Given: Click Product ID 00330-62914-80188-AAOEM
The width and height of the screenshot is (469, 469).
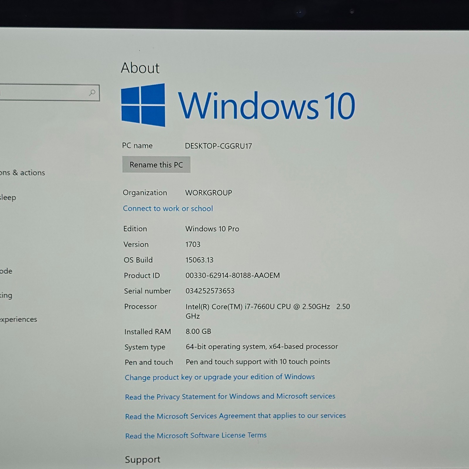Looking at the screenshot, I should tap(232, 276).
